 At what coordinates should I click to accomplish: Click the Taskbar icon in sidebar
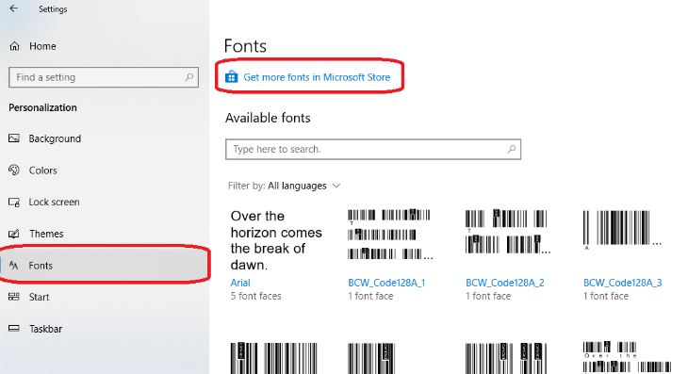point(14,329)
